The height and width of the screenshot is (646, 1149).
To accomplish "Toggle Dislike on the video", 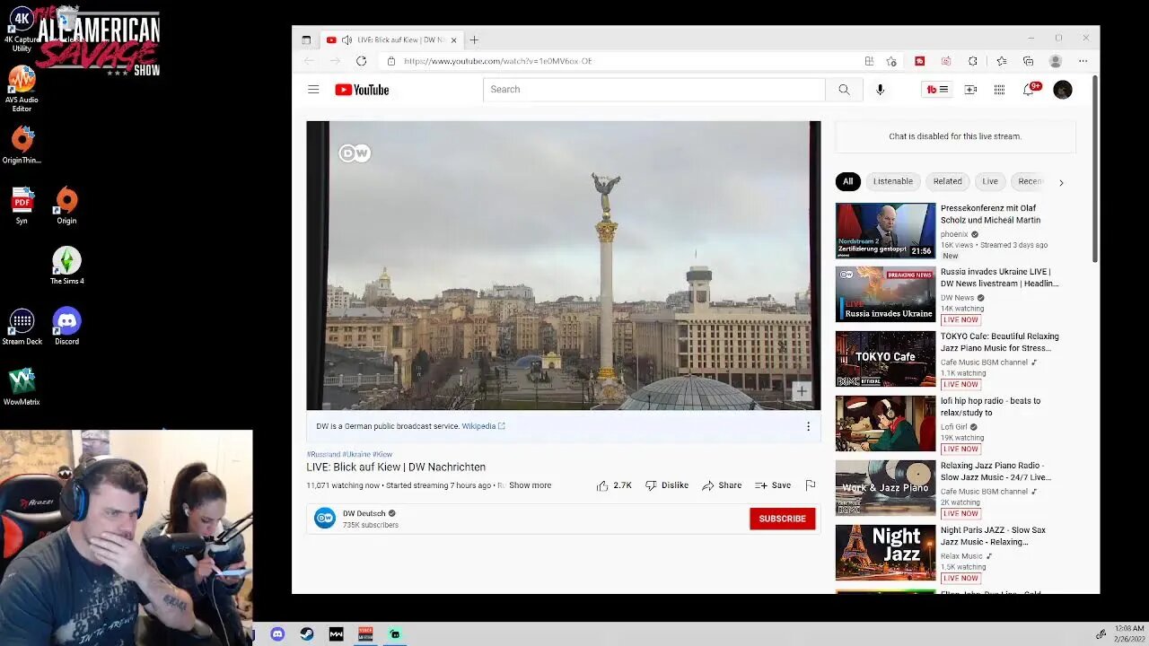I will pos(667,485).
